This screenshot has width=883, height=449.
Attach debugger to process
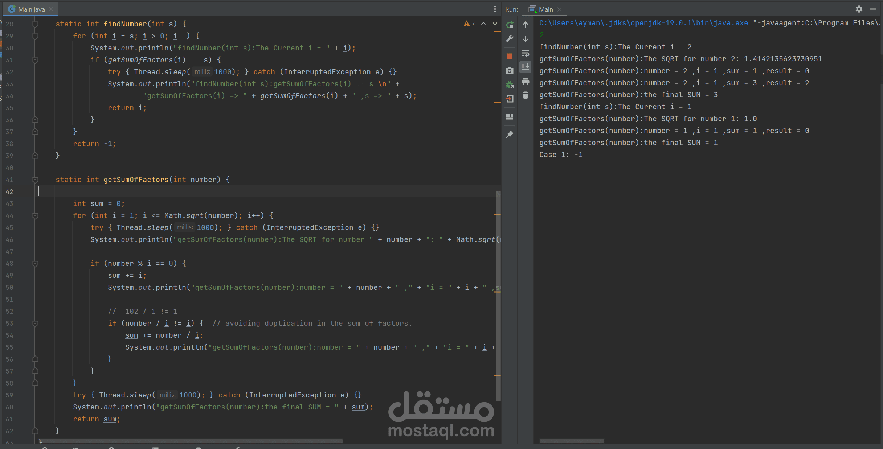510,85
